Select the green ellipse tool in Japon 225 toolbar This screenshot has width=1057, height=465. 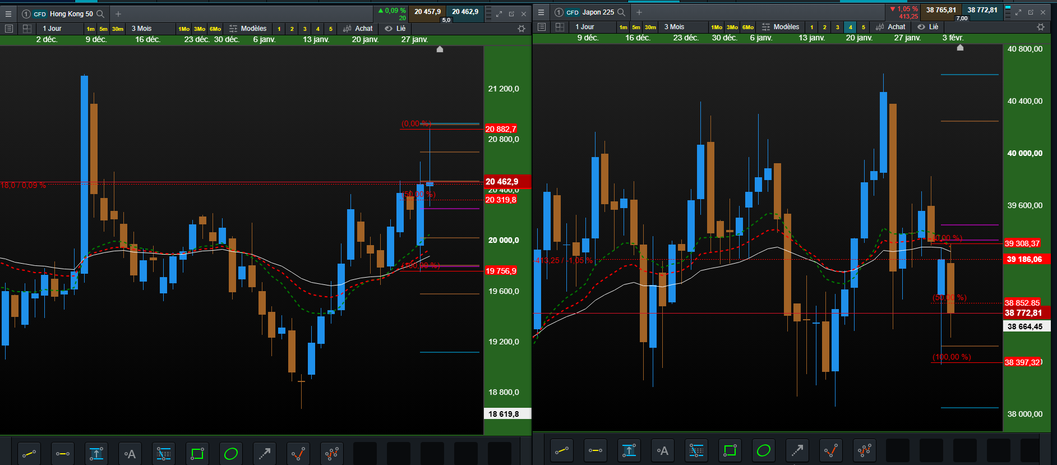coord(763,450)
